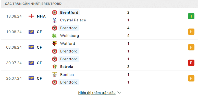The width and height of the screenshot is (198, 96).
Task: Click Brentford crest in Crystal Palace match
Action: tap(55, 12)
